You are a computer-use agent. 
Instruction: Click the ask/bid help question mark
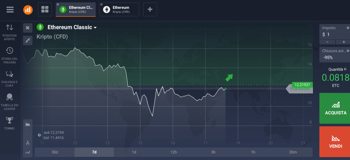tap(39, 135)
